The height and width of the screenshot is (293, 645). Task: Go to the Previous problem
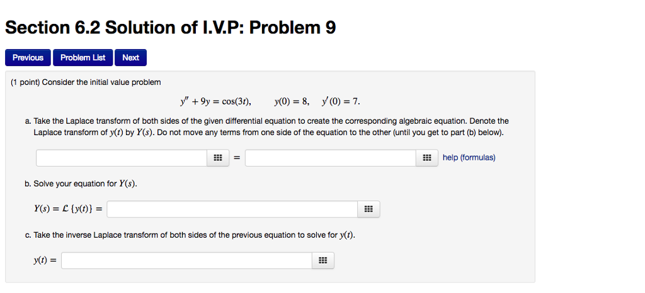point(28,57)
